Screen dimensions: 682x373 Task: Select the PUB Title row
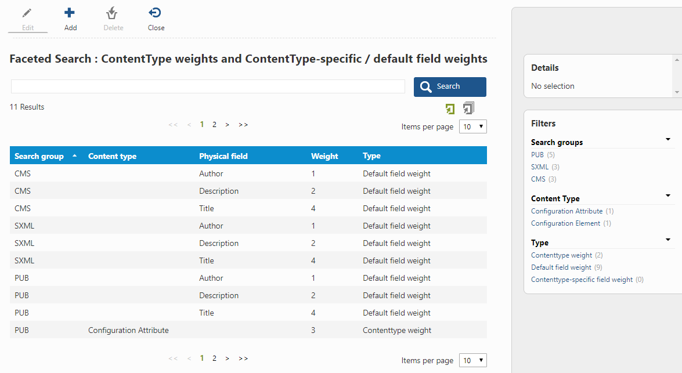point(248,312)
